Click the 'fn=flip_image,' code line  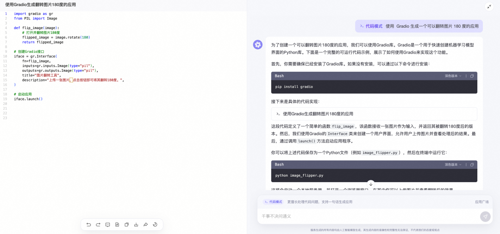click(x=37, y=61)
